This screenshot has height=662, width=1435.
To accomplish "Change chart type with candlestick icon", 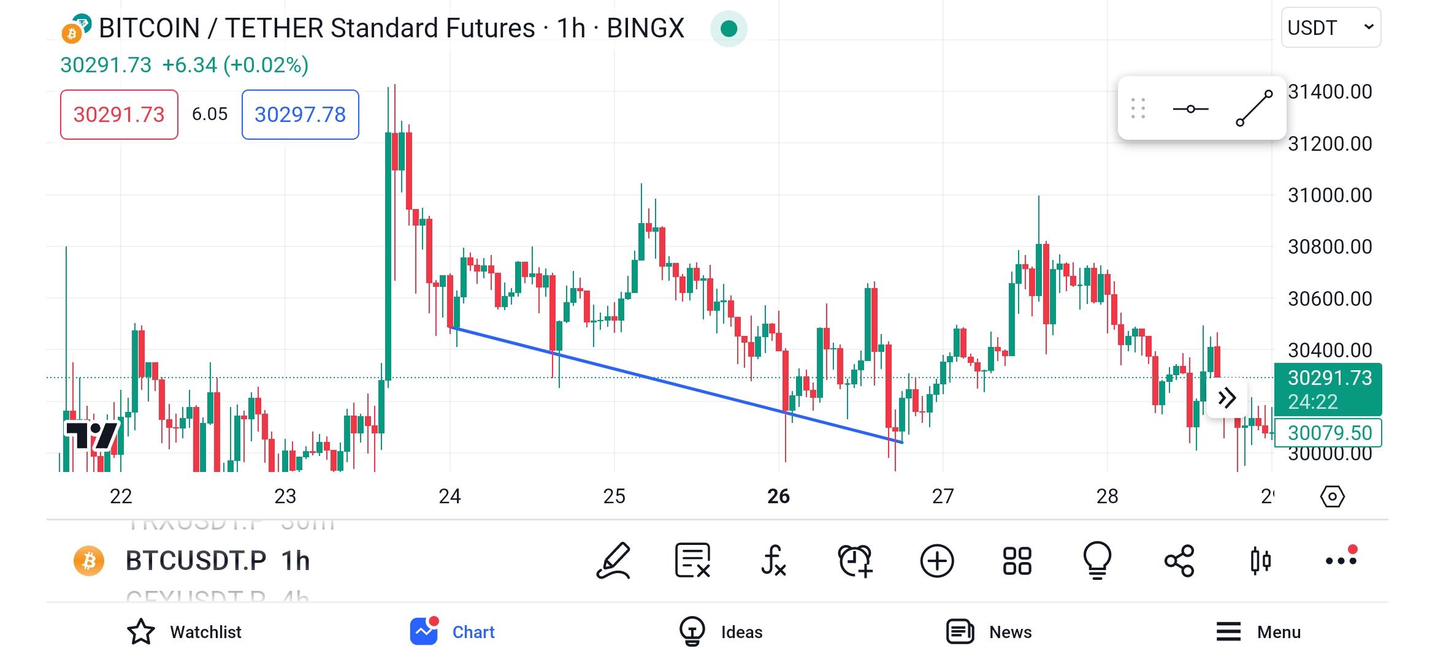I will click(1260, 560).
